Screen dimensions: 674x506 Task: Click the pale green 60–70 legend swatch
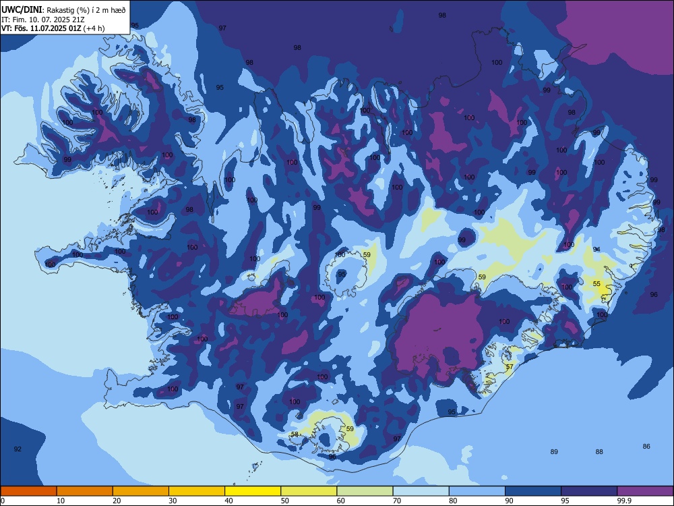pyautogui.click(x=365, y=491)
